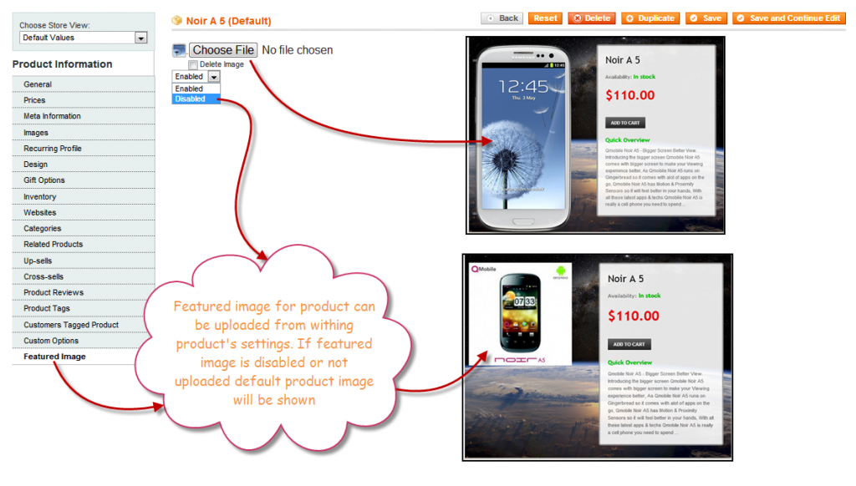Click the Android logo on product image
Screen dimensions: 856x486
560,271
